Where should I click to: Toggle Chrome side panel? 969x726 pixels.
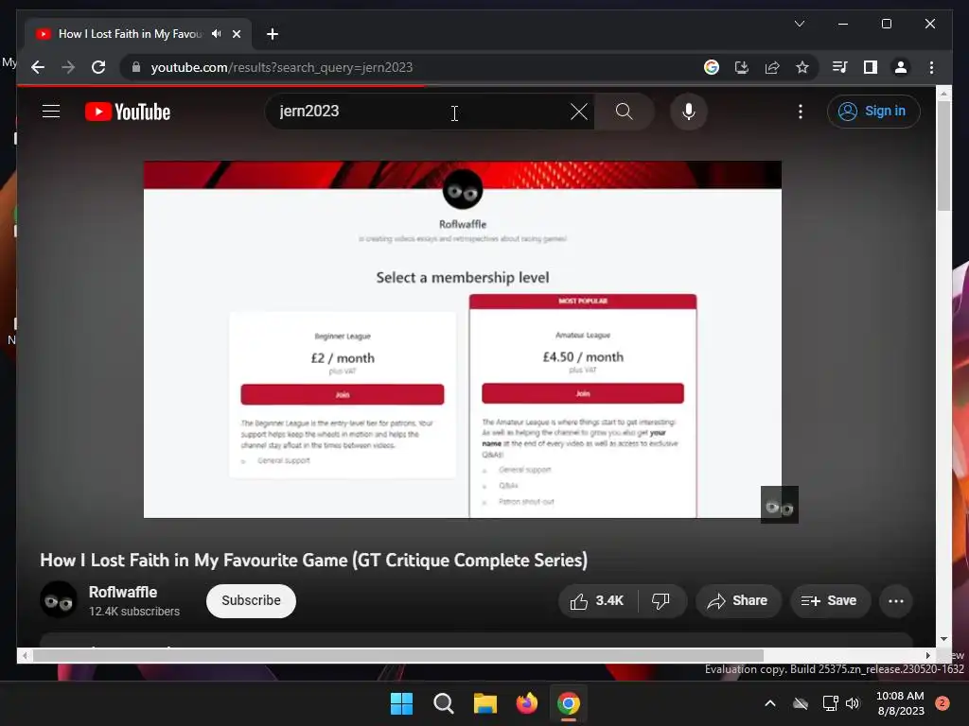click(871, 67)
